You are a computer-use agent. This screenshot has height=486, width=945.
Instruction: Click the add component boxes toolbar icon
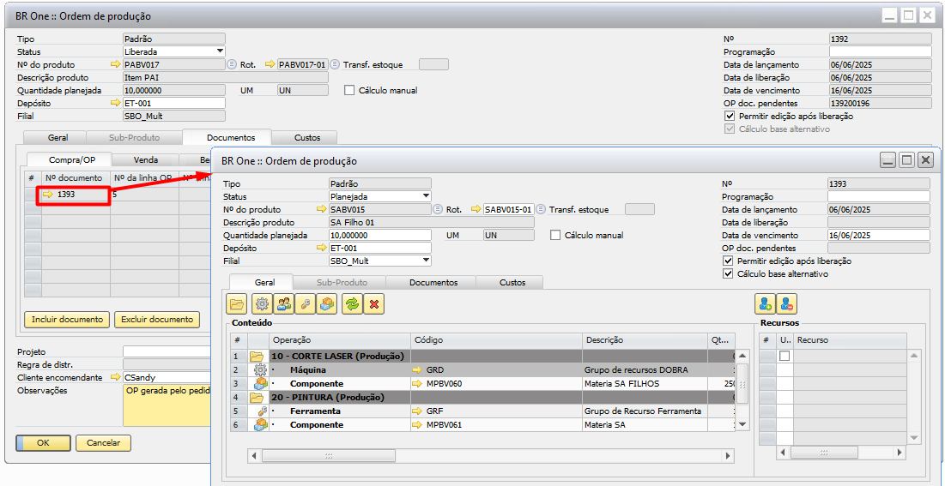[x=327, y=304]
